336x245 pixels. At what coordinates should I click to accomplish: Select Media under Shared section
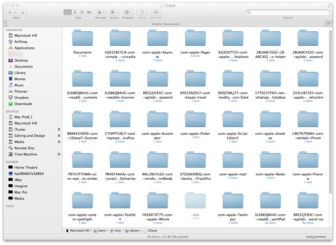[x=19, y=198]
